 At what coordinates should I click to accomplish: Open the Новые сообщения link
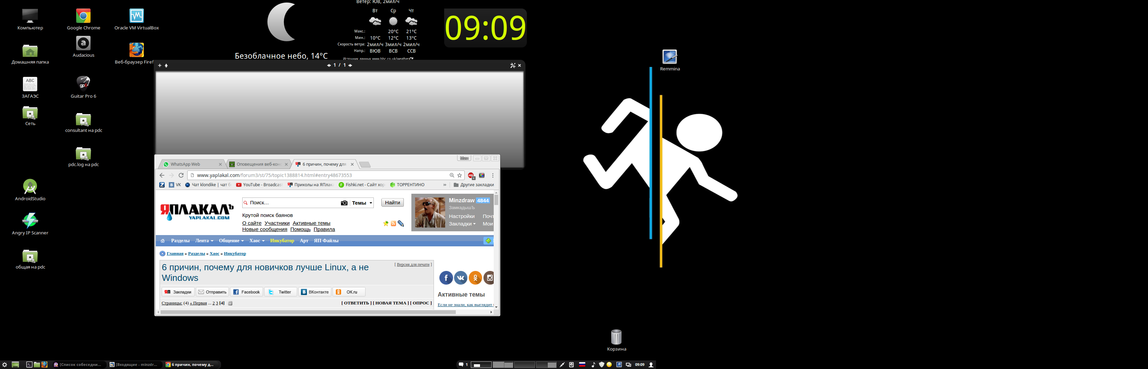tap(265, 230)
